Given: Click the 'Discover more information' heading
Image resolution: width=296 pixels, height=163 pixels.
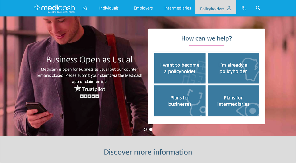Looking at the screenshot, I should point(148,152).
